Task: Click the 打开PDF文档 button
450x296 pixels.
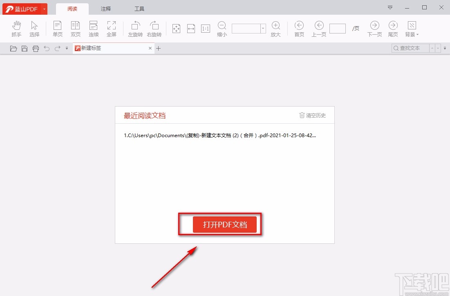Action: pyautogui.click(x=224, y=224)
